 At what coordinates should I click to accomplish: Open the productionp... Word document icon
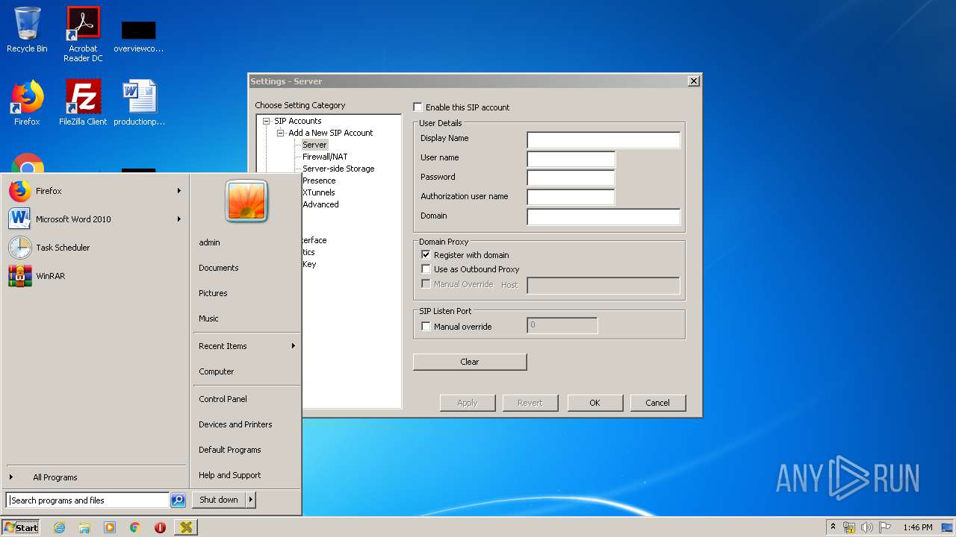coord(139,103)
